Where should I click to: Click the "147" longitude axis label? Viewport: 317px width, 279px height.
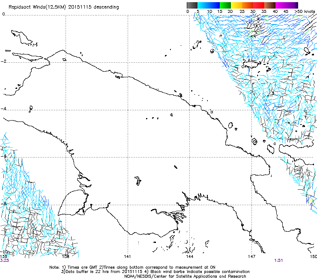252,257
